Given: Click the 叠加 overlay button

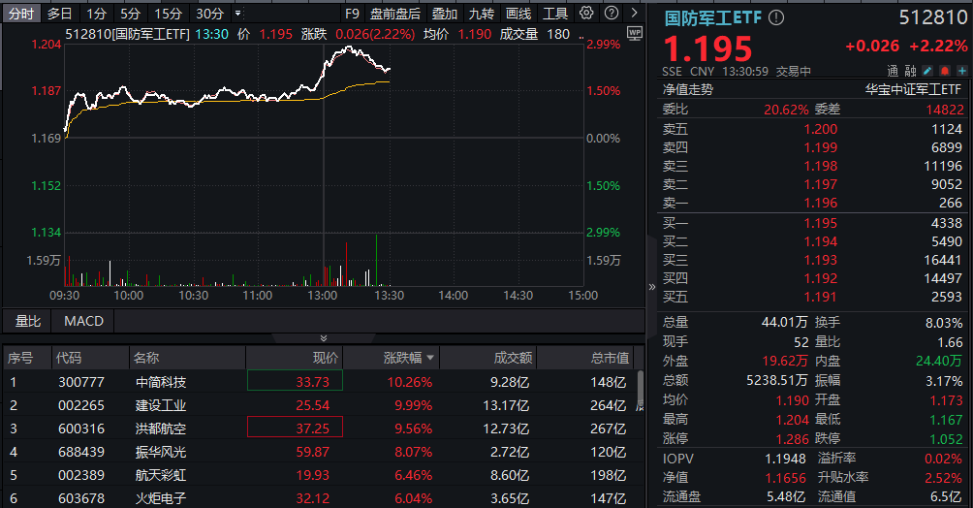Looking at the screenshot, I should [444, 13].
